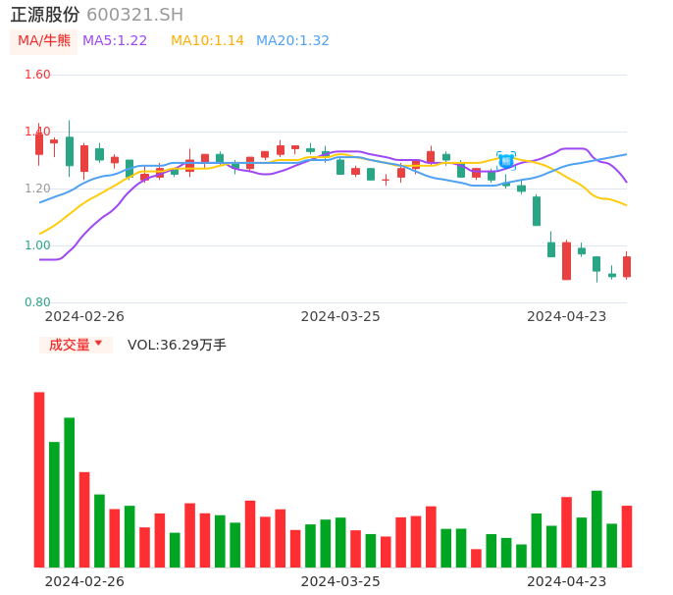Click the 2024-04-23 date under the price chart
Viewport: 673px width, 595px height.
(x=567, y=316)
